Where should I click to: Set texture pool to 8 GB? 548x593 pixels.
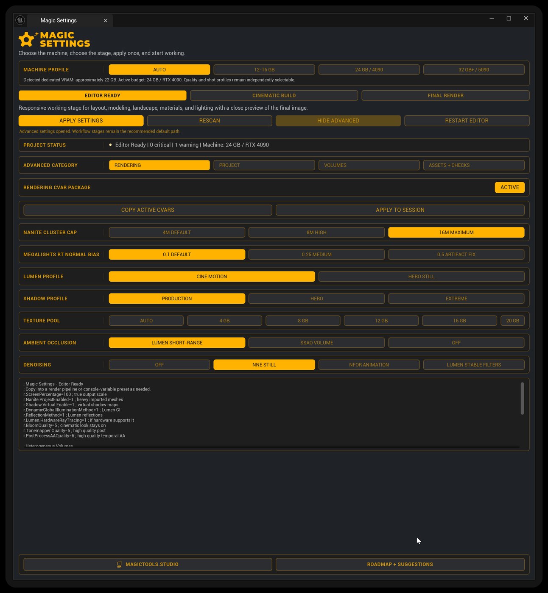303,321
